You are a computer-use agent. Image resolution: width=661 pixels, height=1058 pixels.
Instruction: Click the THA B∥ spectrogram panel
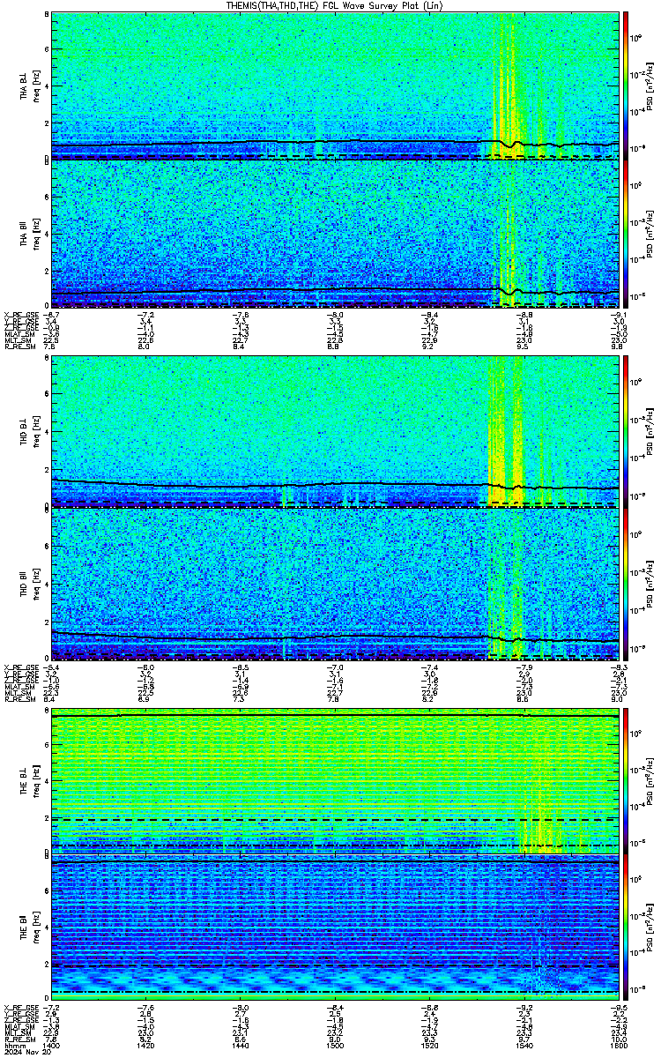click(x=335, y=234)
